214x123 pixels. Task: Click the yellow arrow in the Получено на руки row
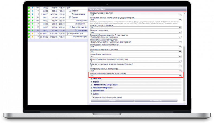point(32,34)
